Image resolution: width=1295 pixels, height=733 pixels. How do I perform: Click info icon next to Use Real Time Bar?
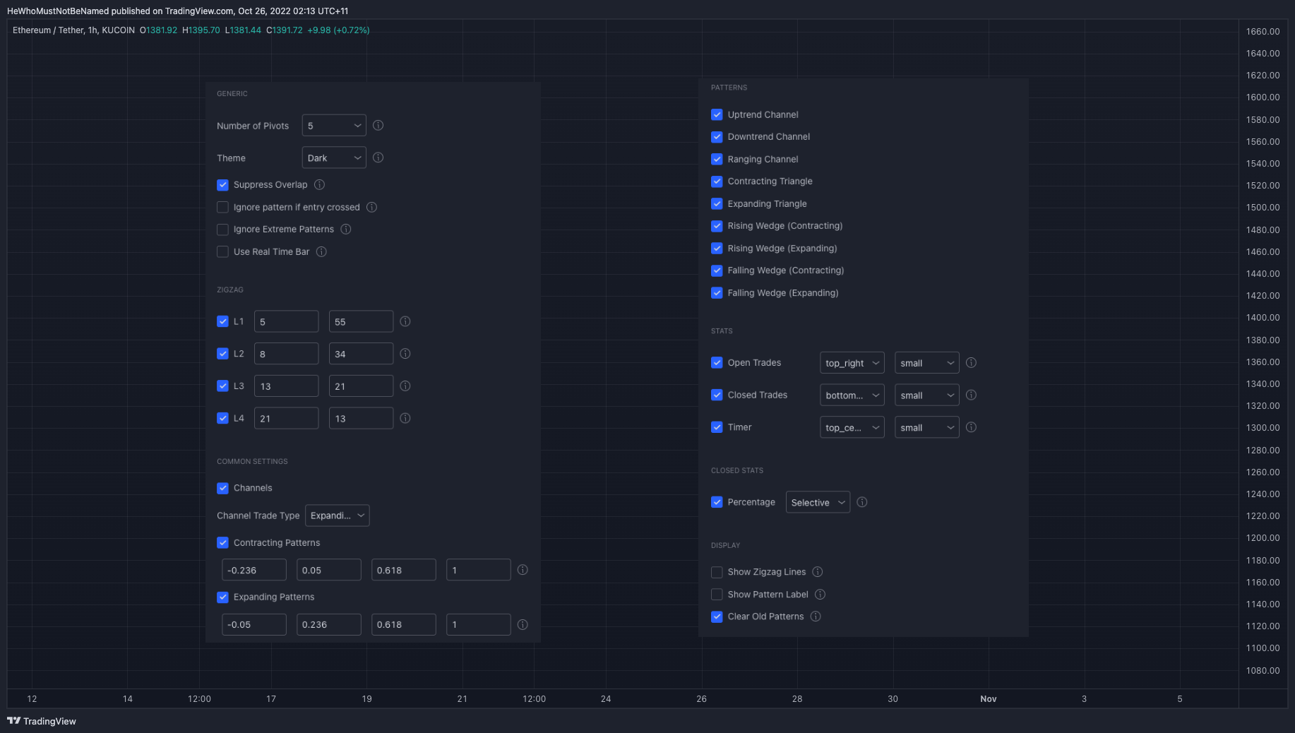pos(321,251)
